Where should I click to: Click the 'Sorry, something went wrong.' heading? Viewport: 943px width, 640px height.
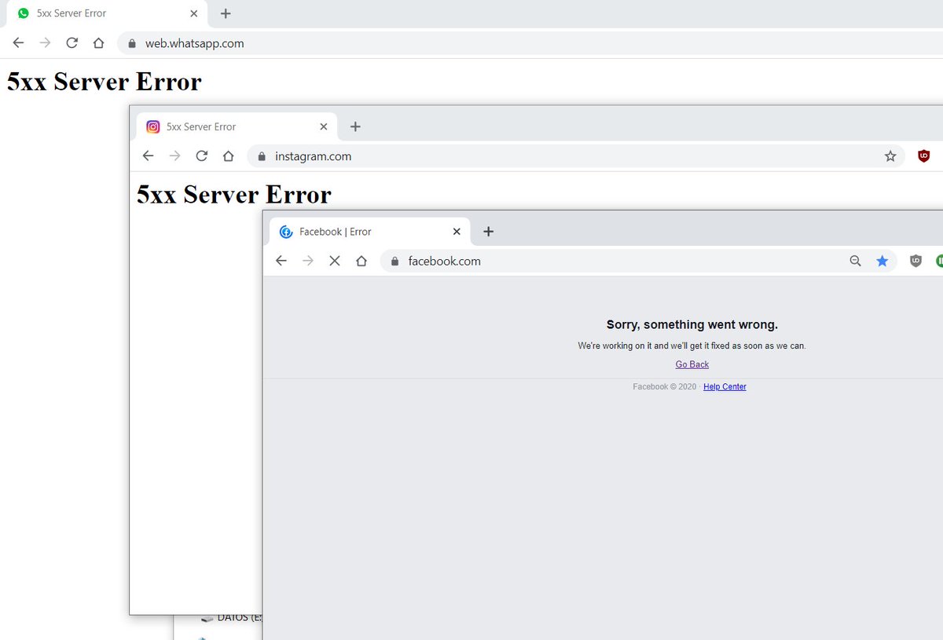point(692,324)
